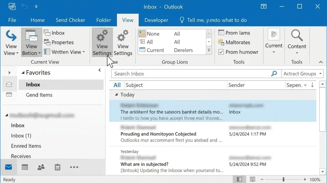Click Prom lams tool

pos(234,33)
